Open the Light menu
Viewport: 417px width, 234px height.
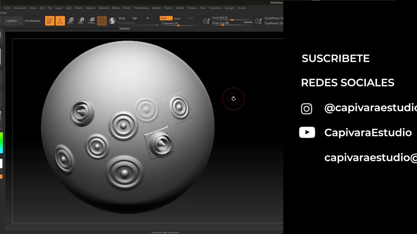68,8
